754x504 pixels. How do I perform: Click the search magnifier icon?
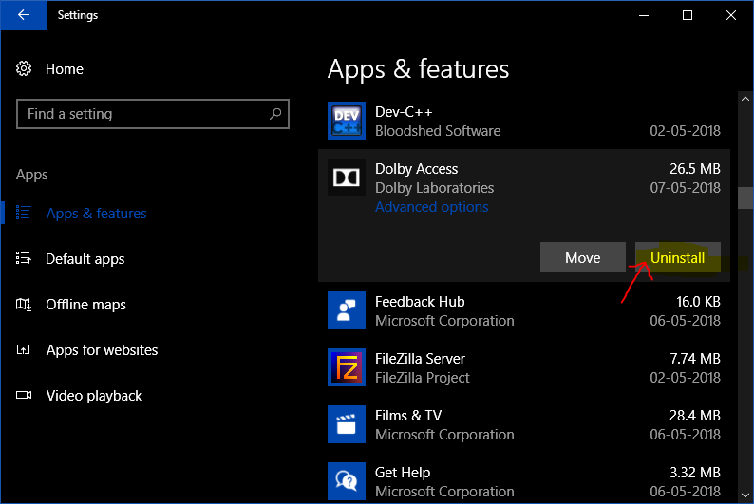click(275, 113)
